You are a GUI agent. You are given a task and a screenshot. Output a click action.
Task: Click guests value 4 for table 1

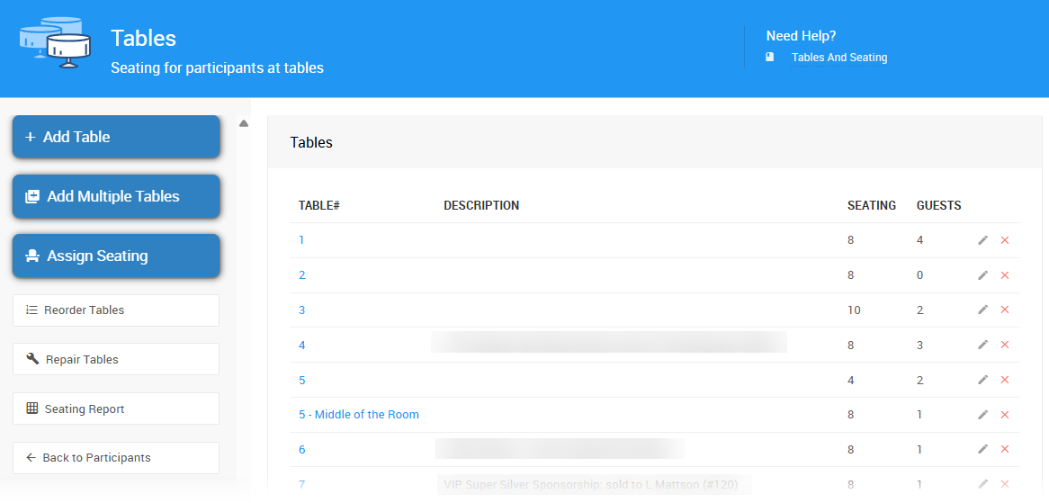tap(919, 239)
